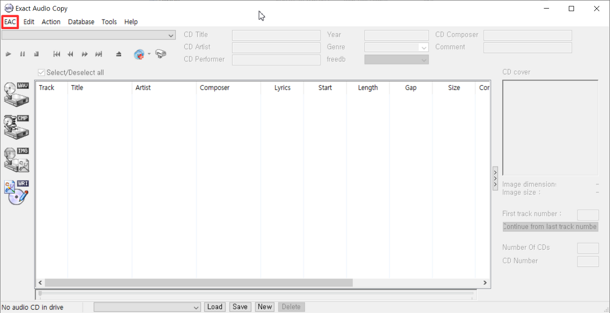Image resolution: width=610 pixels, height=313 pixels.
Task: Click the Load profile button
Action: 214,307
